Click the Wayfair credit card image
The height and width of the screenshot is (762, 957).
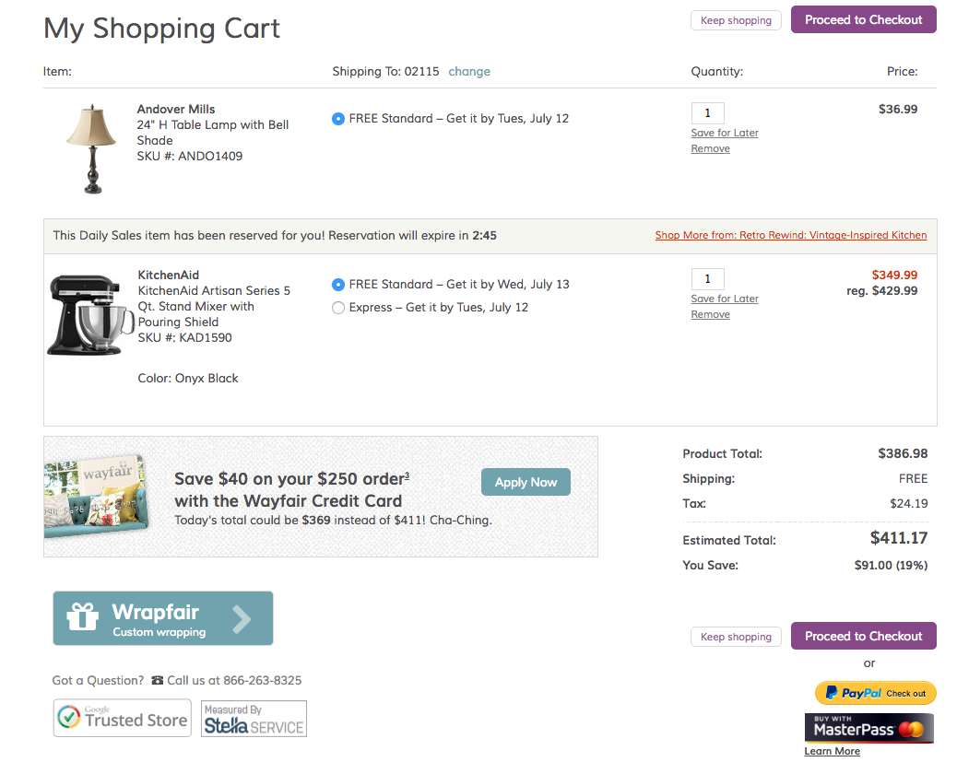pos(97,496)
